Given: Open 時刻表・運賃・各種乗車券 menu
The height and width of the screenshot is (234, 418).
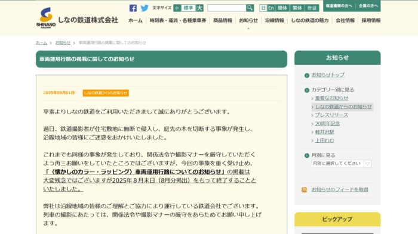Looking at the screenshot, I should (x=178, y=20).
